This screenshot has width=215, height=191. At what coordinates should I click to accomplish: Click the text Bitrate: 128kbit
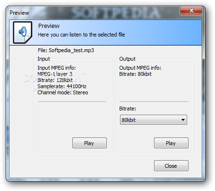click(x=55, y=80)
